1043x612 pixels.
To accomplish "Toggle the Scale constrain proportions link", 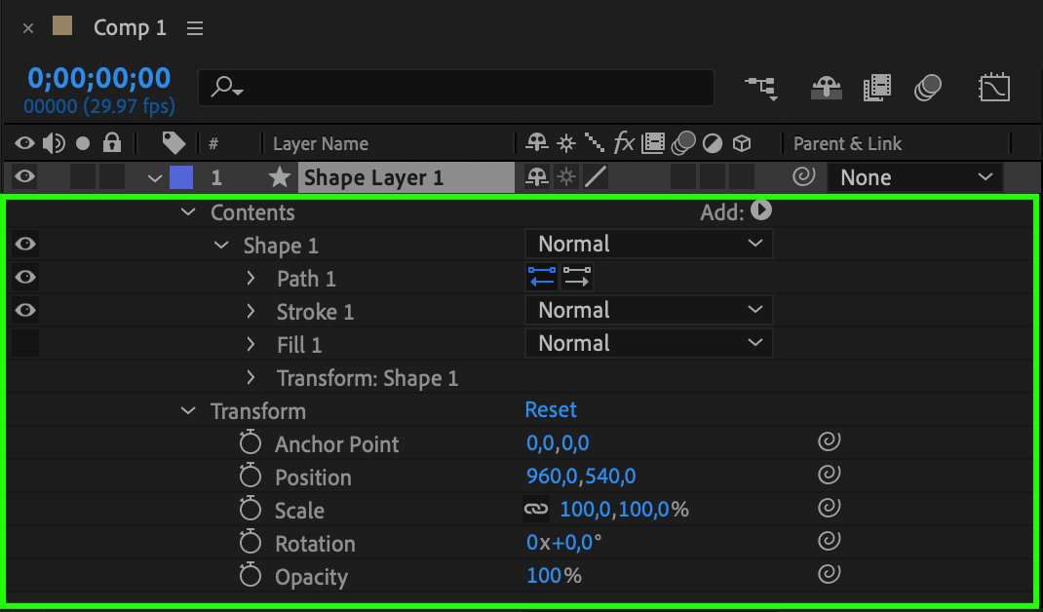I will (536, 510).
